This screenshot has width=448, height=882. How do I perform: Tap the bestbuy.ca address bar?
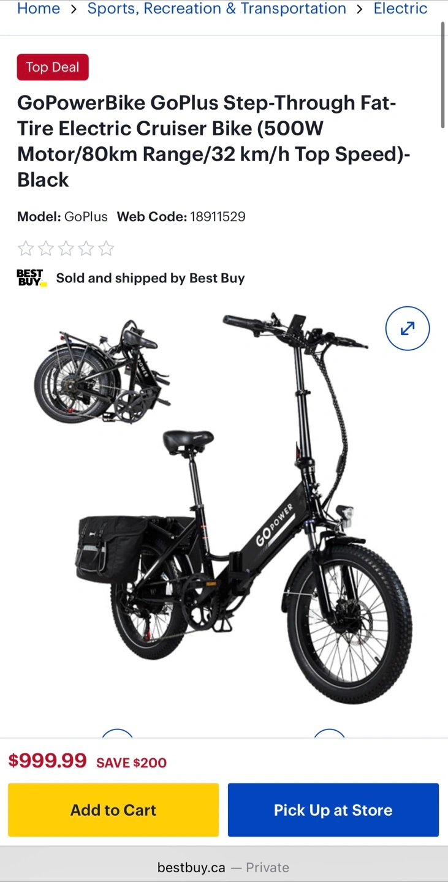pyautogui.click(x=224, y=867)
